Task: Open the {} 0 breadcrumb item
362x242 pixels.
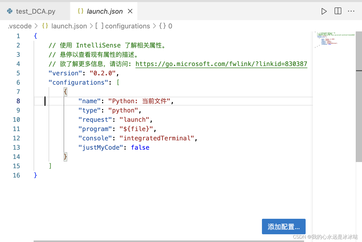Action: (166, 26)
